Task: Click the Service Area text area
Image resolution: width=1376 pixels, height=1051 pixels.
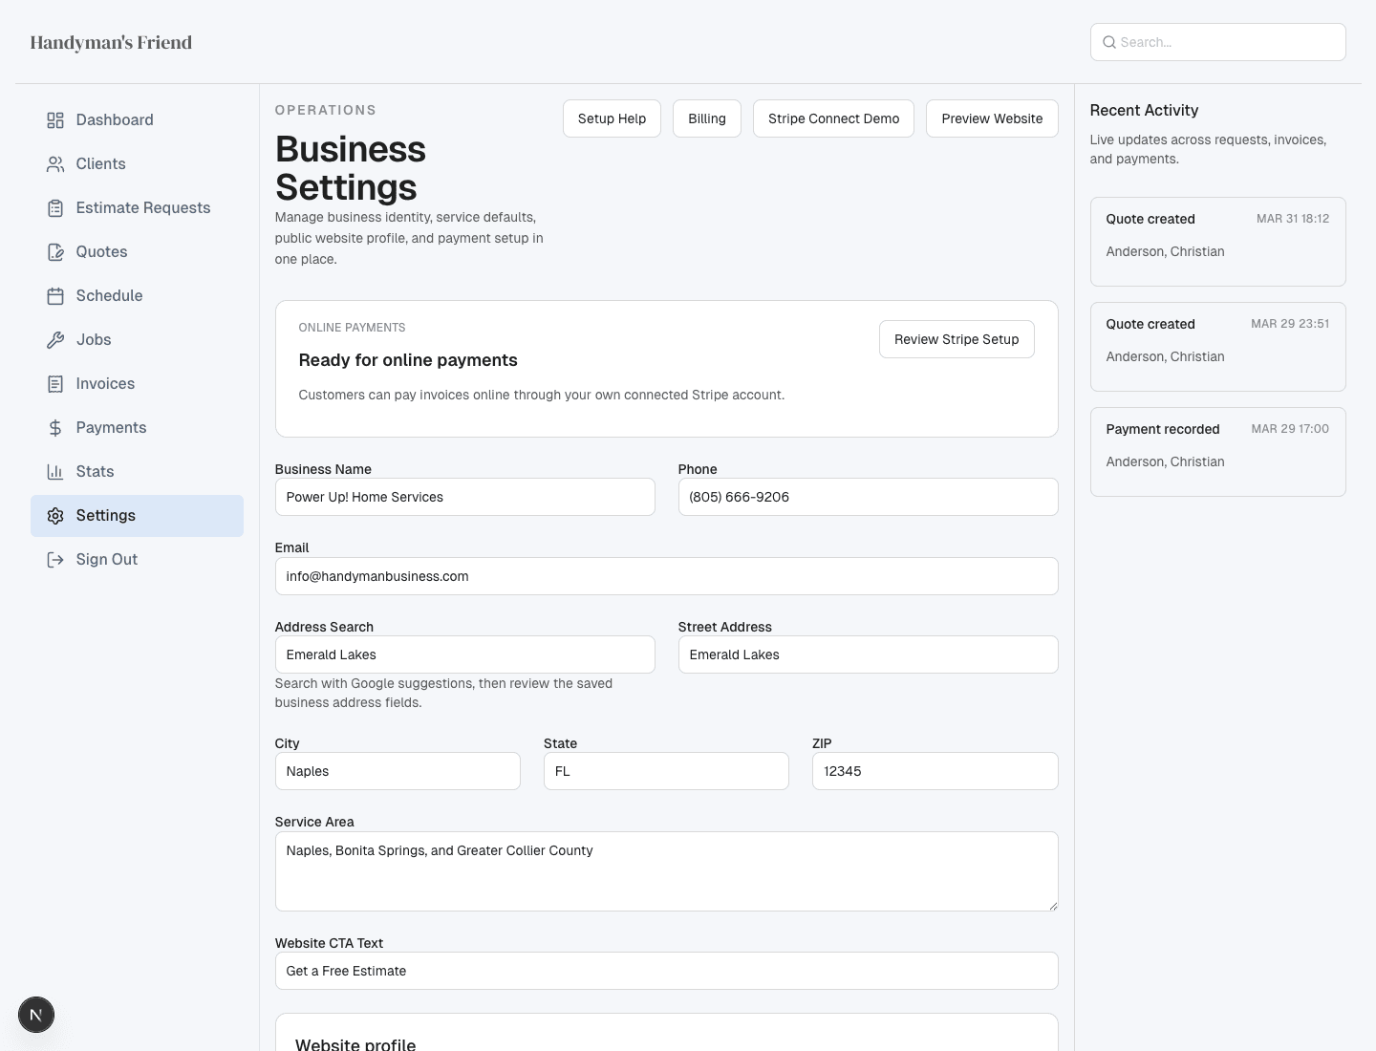Action: (x=667, y=871)
